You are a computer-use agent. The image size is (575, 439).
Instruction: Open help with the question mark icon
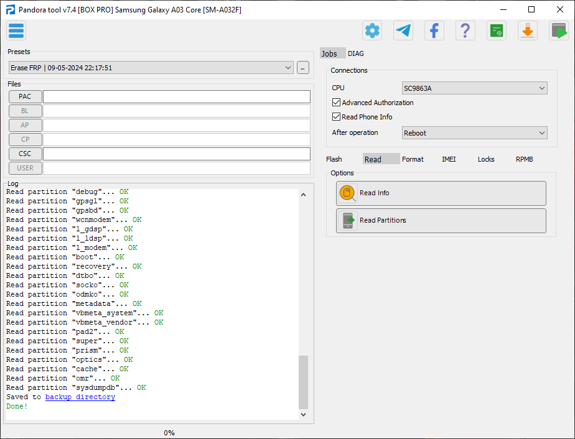pyautogui.click(x=465, y=31)
